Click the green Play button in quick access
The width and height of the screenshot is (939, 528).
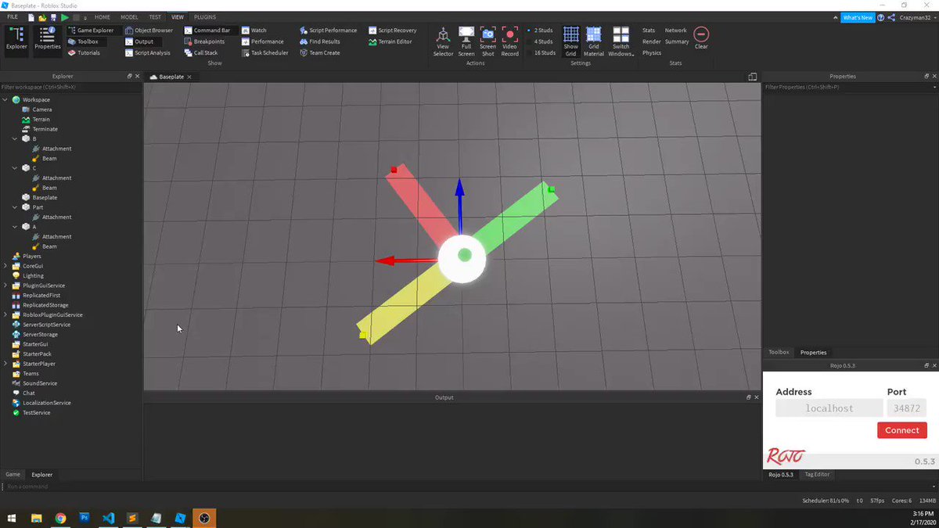tap(65, 16)
